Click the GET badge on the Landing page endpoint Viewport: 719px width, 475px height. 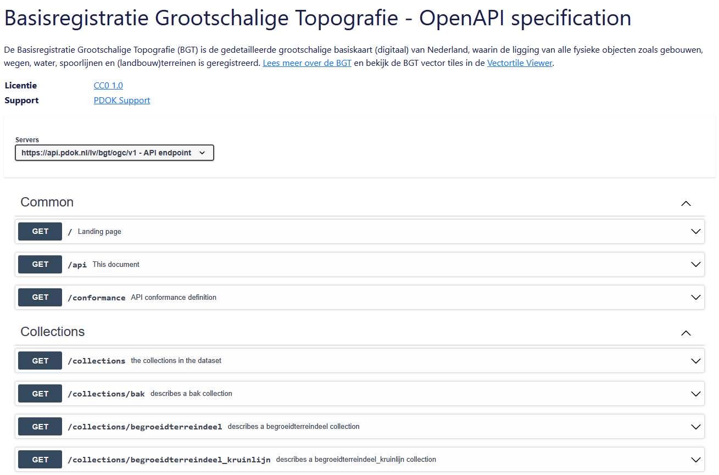40,231
